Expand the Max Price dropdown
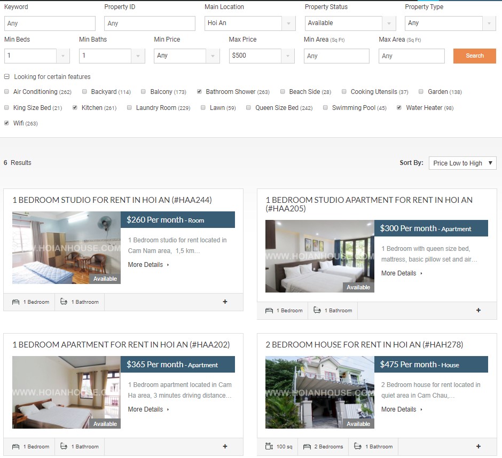Screen dimensions: 502x458 262,56
